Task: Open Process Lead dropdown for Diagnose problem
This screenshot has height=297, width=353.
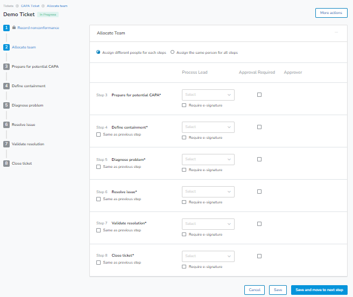Action: (x=208, y=159)
